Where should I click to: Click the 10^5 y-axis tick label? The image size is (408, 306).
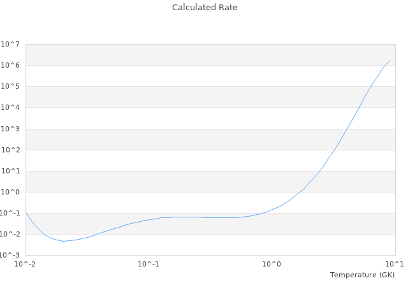click(x=11, y=86)
